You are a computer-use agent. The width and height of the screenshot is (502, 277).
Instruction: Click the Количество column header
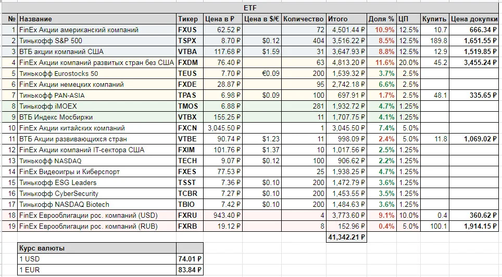coord(304,19)
